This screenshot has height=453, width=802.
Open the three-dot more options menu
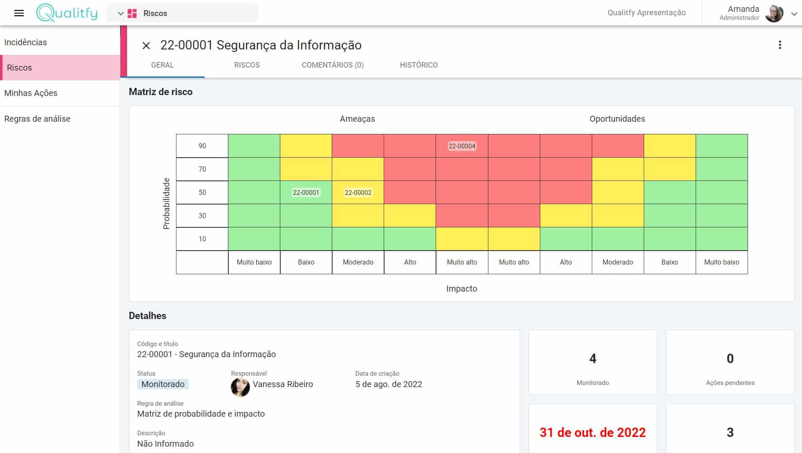[x=780, y=45]
